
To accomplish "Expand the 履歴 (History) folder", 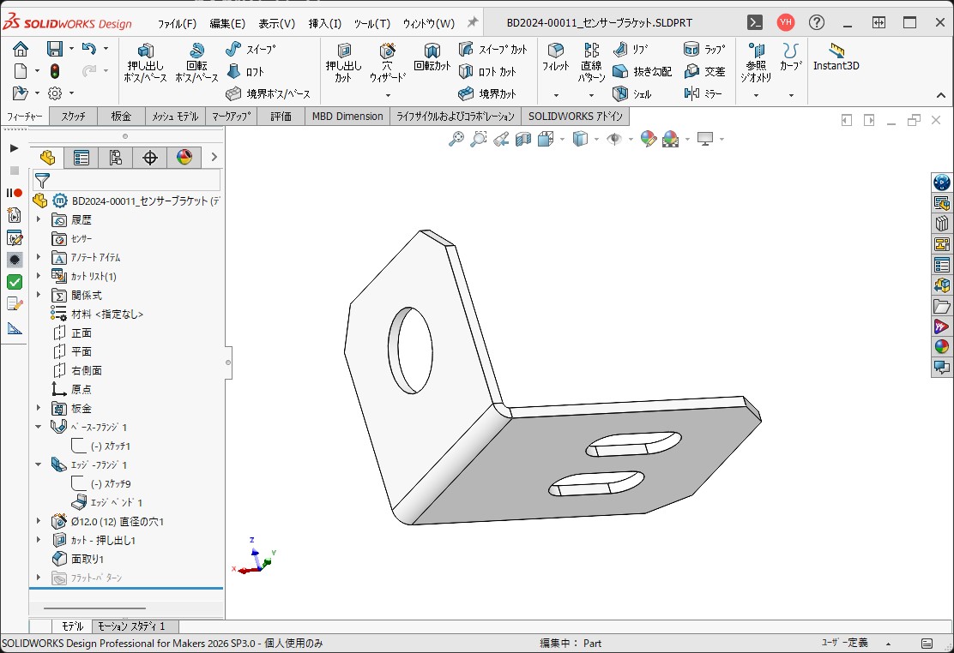I will click(39, 219).
